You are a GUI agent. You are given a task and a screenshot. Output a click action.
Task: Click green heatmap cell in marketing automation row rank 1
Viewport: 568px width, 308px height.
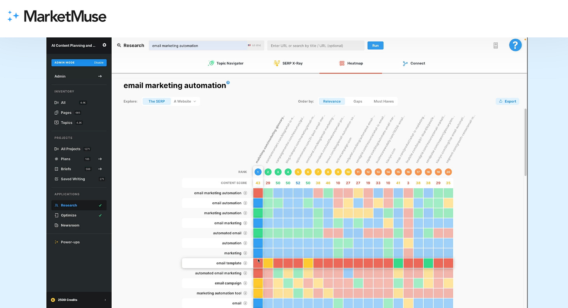click(x=258, y=213)
